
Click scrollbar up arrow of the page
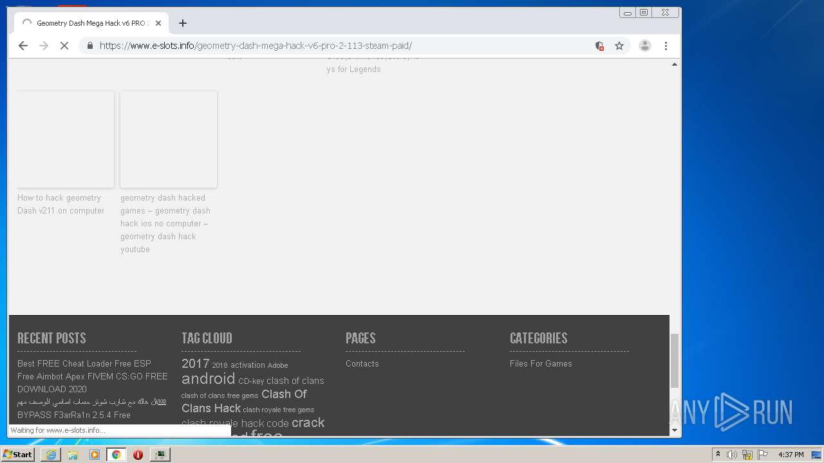point(674,64)
